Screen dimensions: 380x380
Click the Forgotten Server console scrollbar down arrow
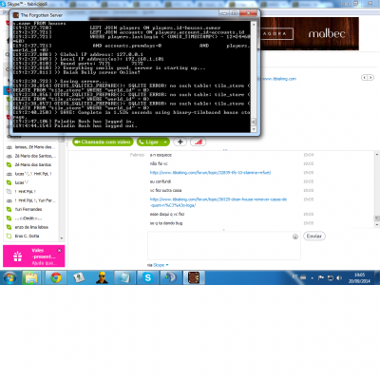point(254,129)
